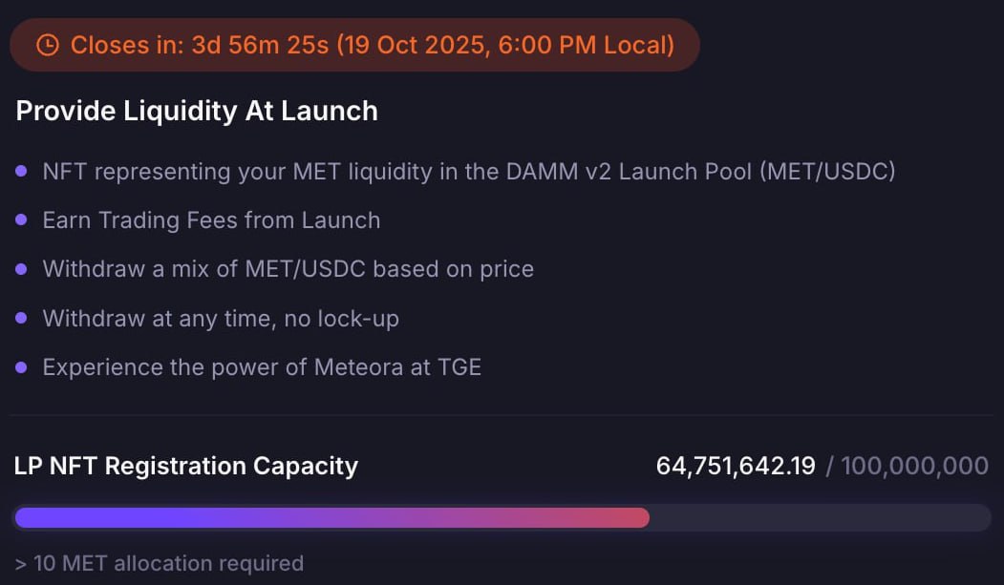1004x585 pixels.
Task: Click the empty part of the capacity bar
Action: 819,517
